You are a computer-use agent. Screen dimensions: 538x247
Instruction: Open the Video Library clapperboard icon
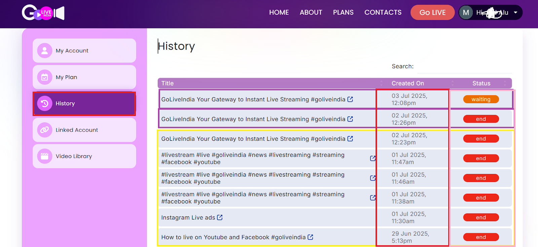45,156
